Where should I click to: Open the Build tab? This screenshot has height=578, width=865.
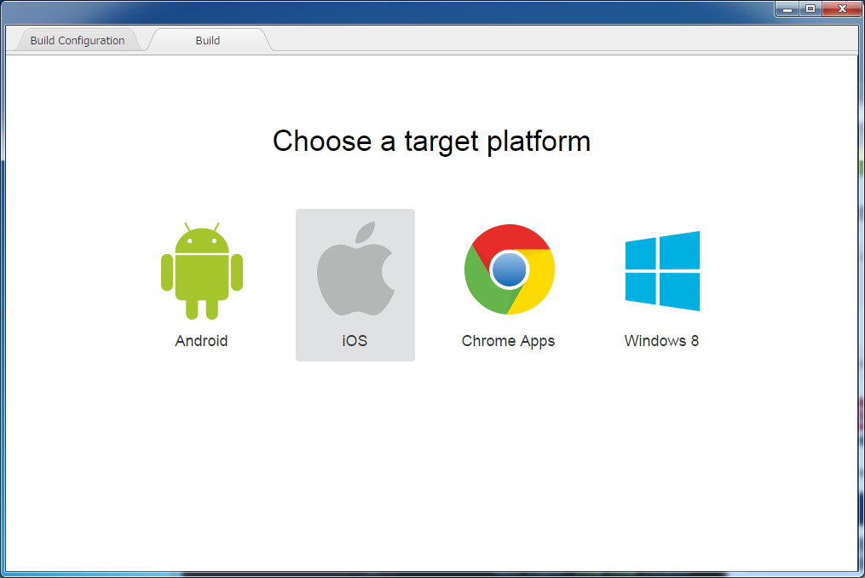(x=208, y=40)
